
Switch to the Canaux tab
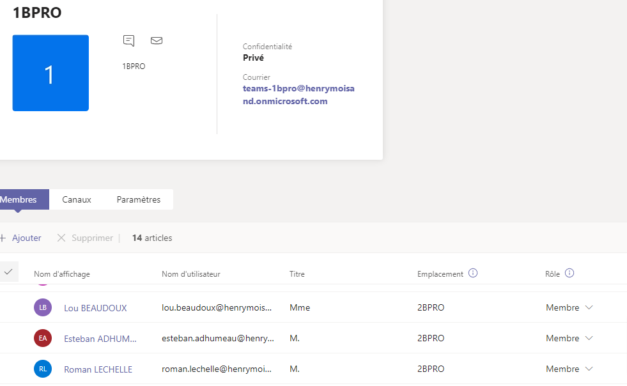(x=76, y=199)
